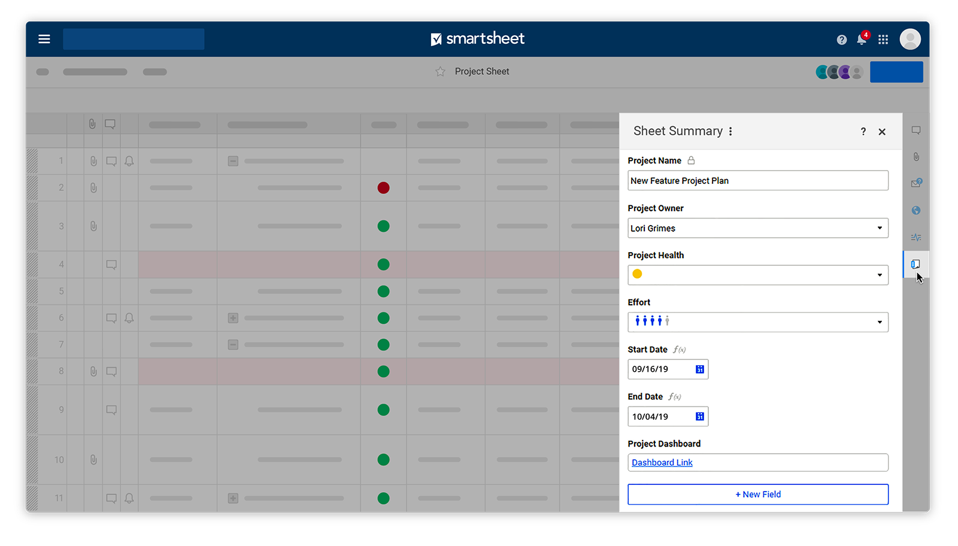This screenshot has height=546, width=958.
Task: Click the Start Date field 09/16/19
Action: pos(668,369)
